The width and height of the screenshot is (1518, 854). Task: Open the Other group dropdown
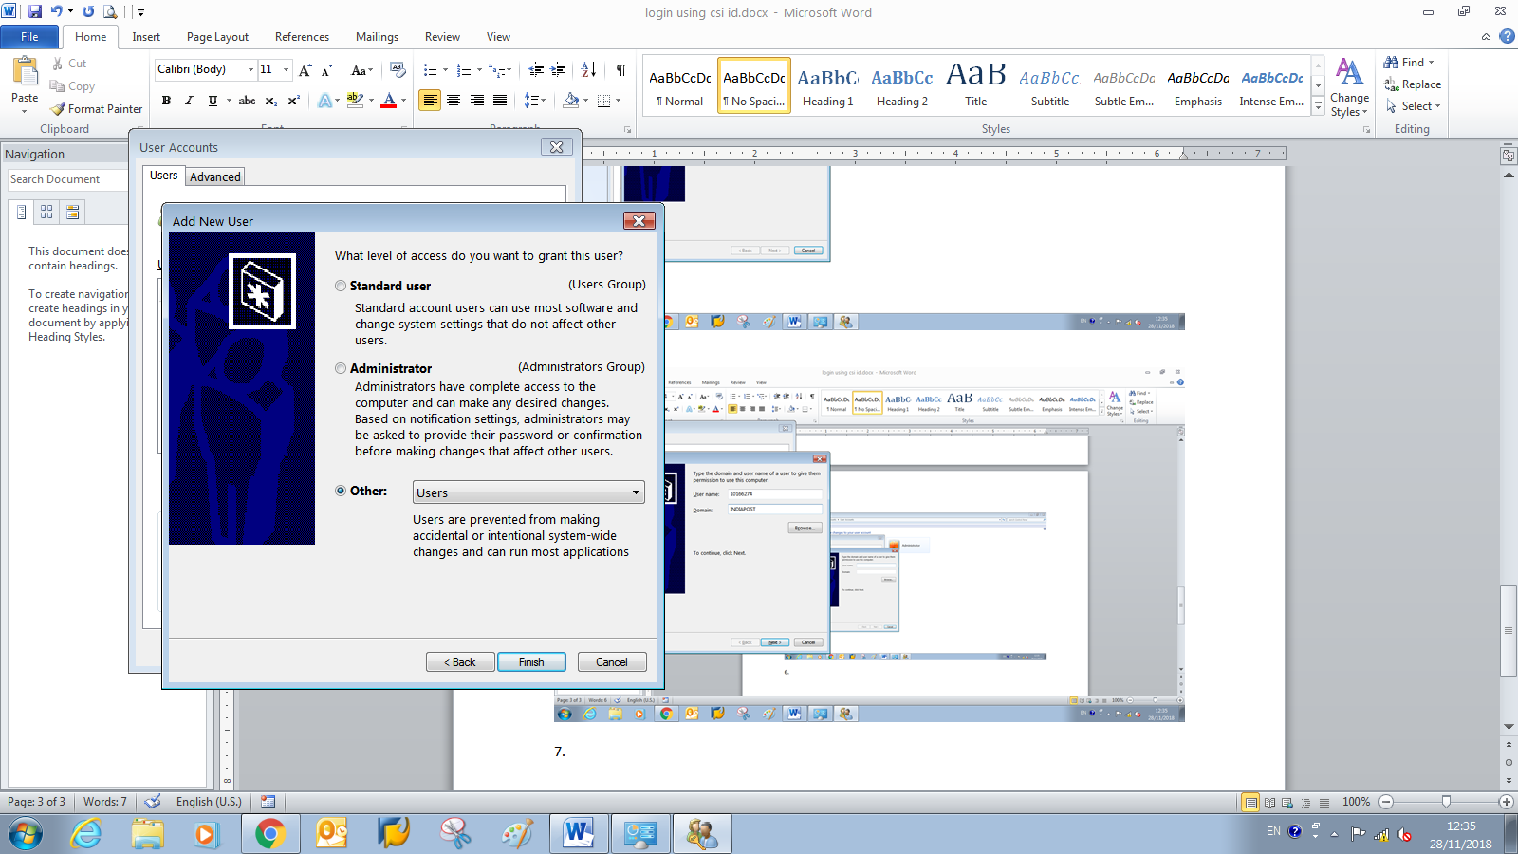(528, 492)
